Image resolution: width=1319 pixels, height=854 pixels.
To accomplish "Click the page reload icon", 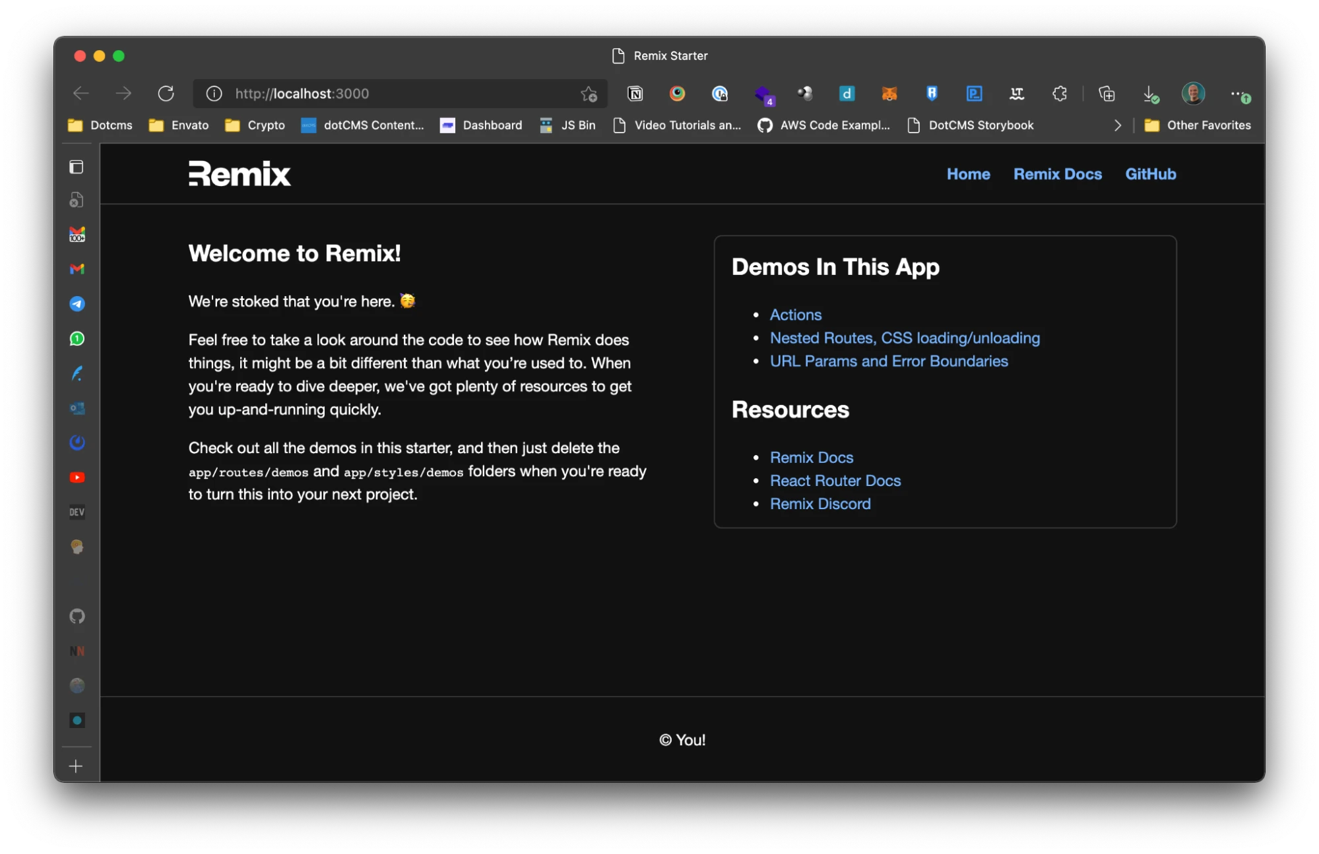I will tap(166, 94).
